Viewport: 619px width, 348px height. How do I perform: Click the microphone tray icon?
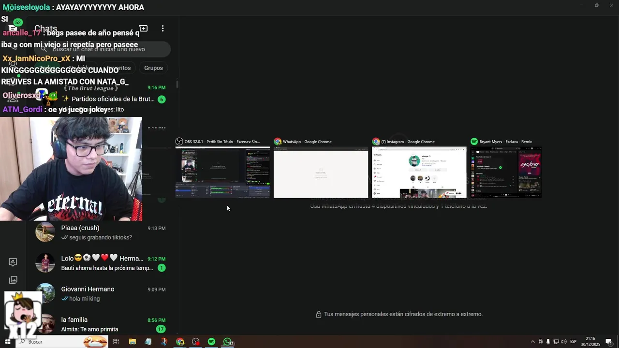[548, 342]
